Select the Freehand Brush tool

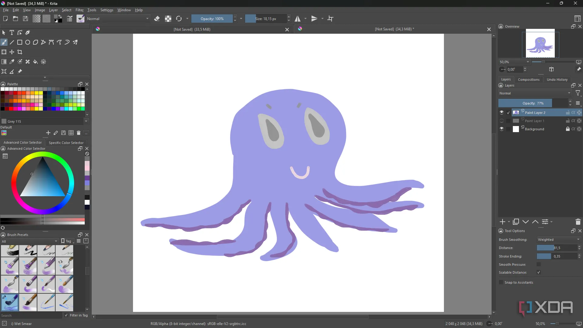click(4, 42)
